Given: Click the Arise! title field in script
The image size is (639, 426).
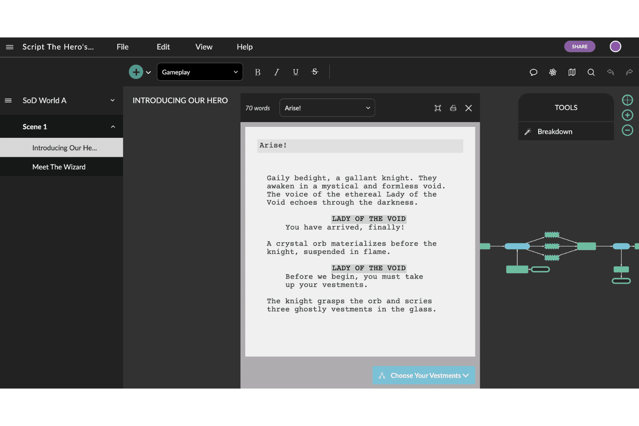Looking at the screenshot, I should 360,145.
